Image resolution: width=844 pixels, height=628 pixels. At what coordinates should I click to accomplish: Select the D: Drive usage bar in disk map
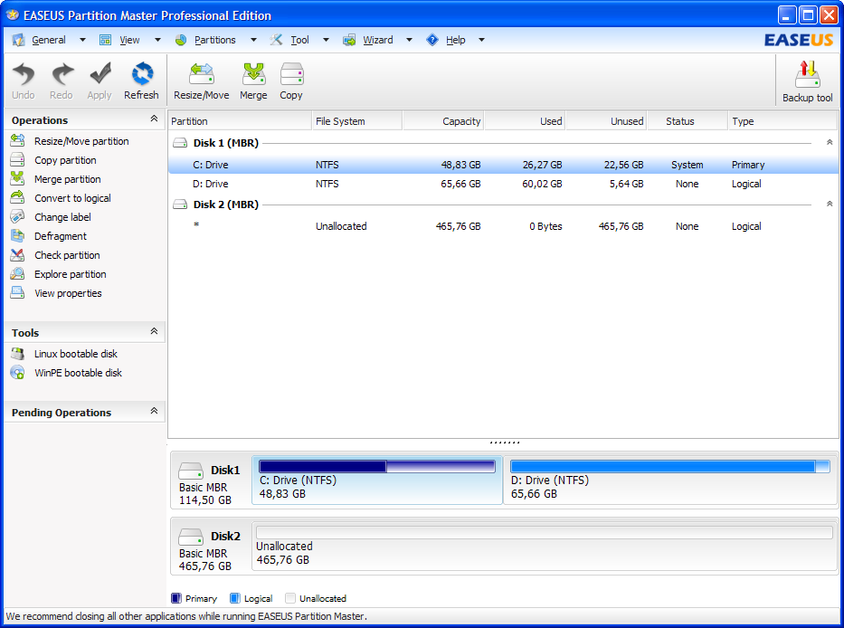[x=670, y=466]
